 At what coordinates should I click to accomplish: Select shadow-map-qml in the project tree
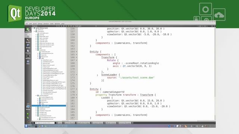45,111
